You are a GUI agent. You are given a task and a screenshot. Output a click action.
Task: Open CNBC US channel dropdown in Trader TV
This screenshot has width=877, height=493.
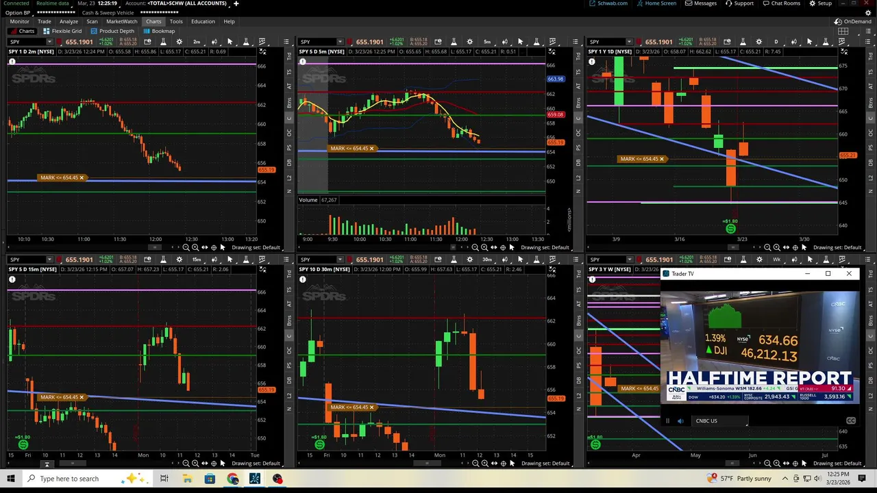721,420
